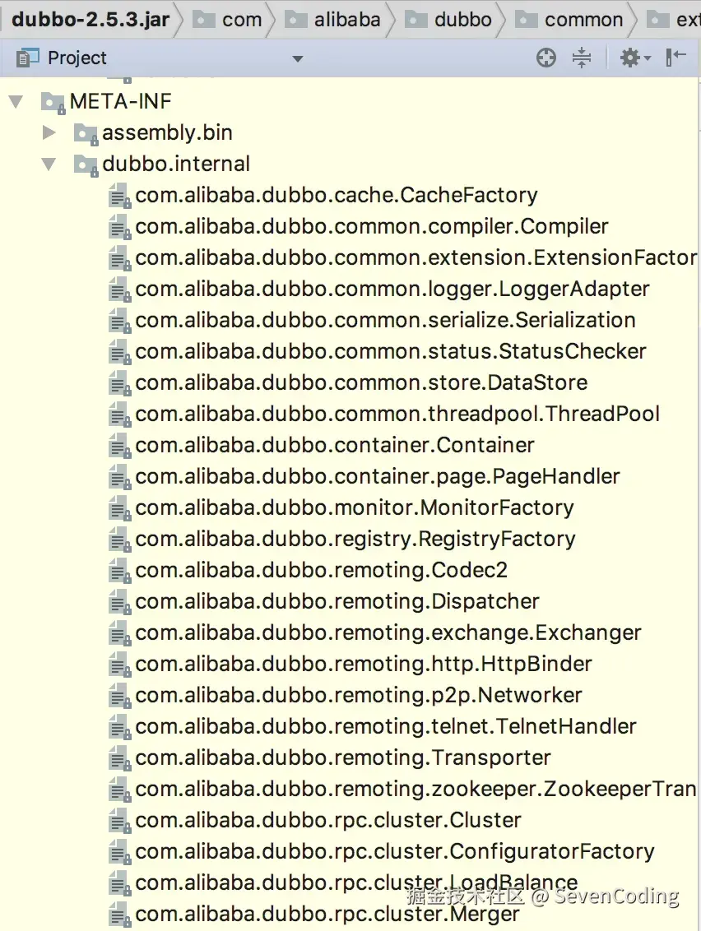The image size is (701, 931).
Task: Select the com.alibaba.dubbo.registry.RegistryFactory file
Action: click(x=355, y=540)
